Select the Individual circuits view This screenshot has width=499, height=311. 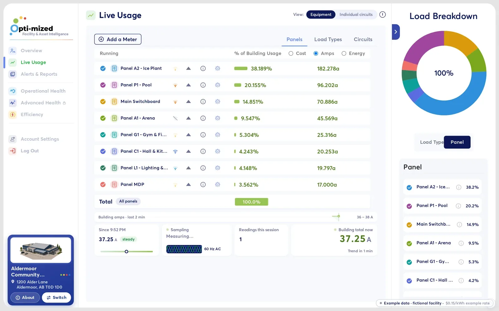pos(356,15)
